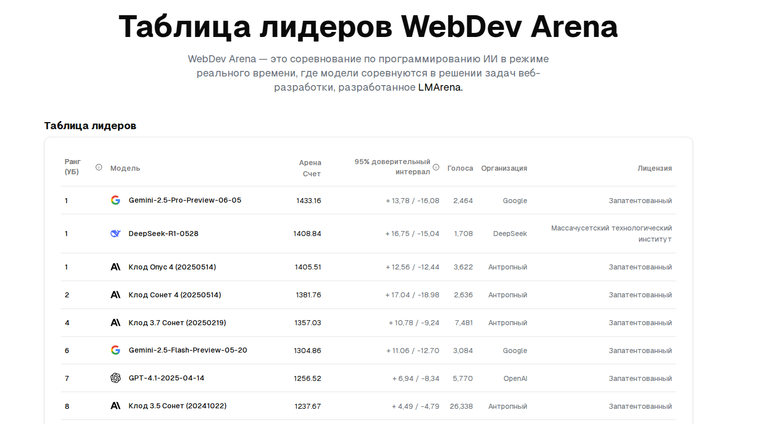765x424 pixels.
Task: Click Google organization in Gemini-2.5-Pro-Preview row
Action: pyautogui.click(x=515, y=201)
